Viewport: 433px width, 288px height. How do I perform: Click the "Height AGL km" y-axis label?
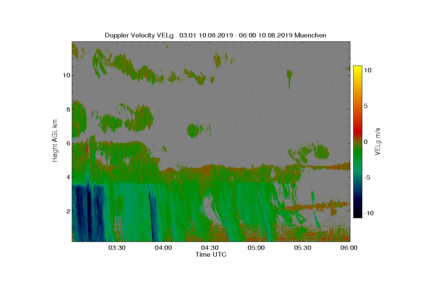point(55,140)
